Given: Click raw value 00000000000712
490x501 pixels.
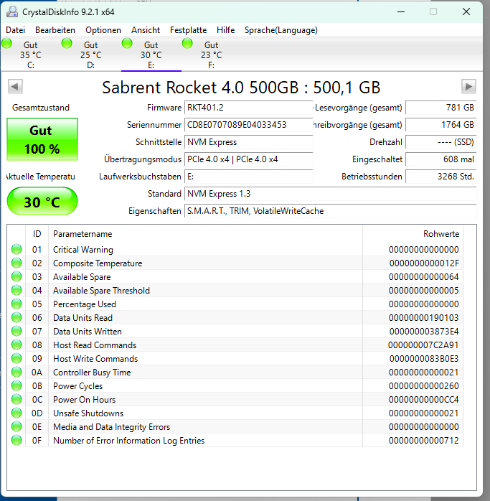Looking at the screenshot, I should tap(424, 440).
